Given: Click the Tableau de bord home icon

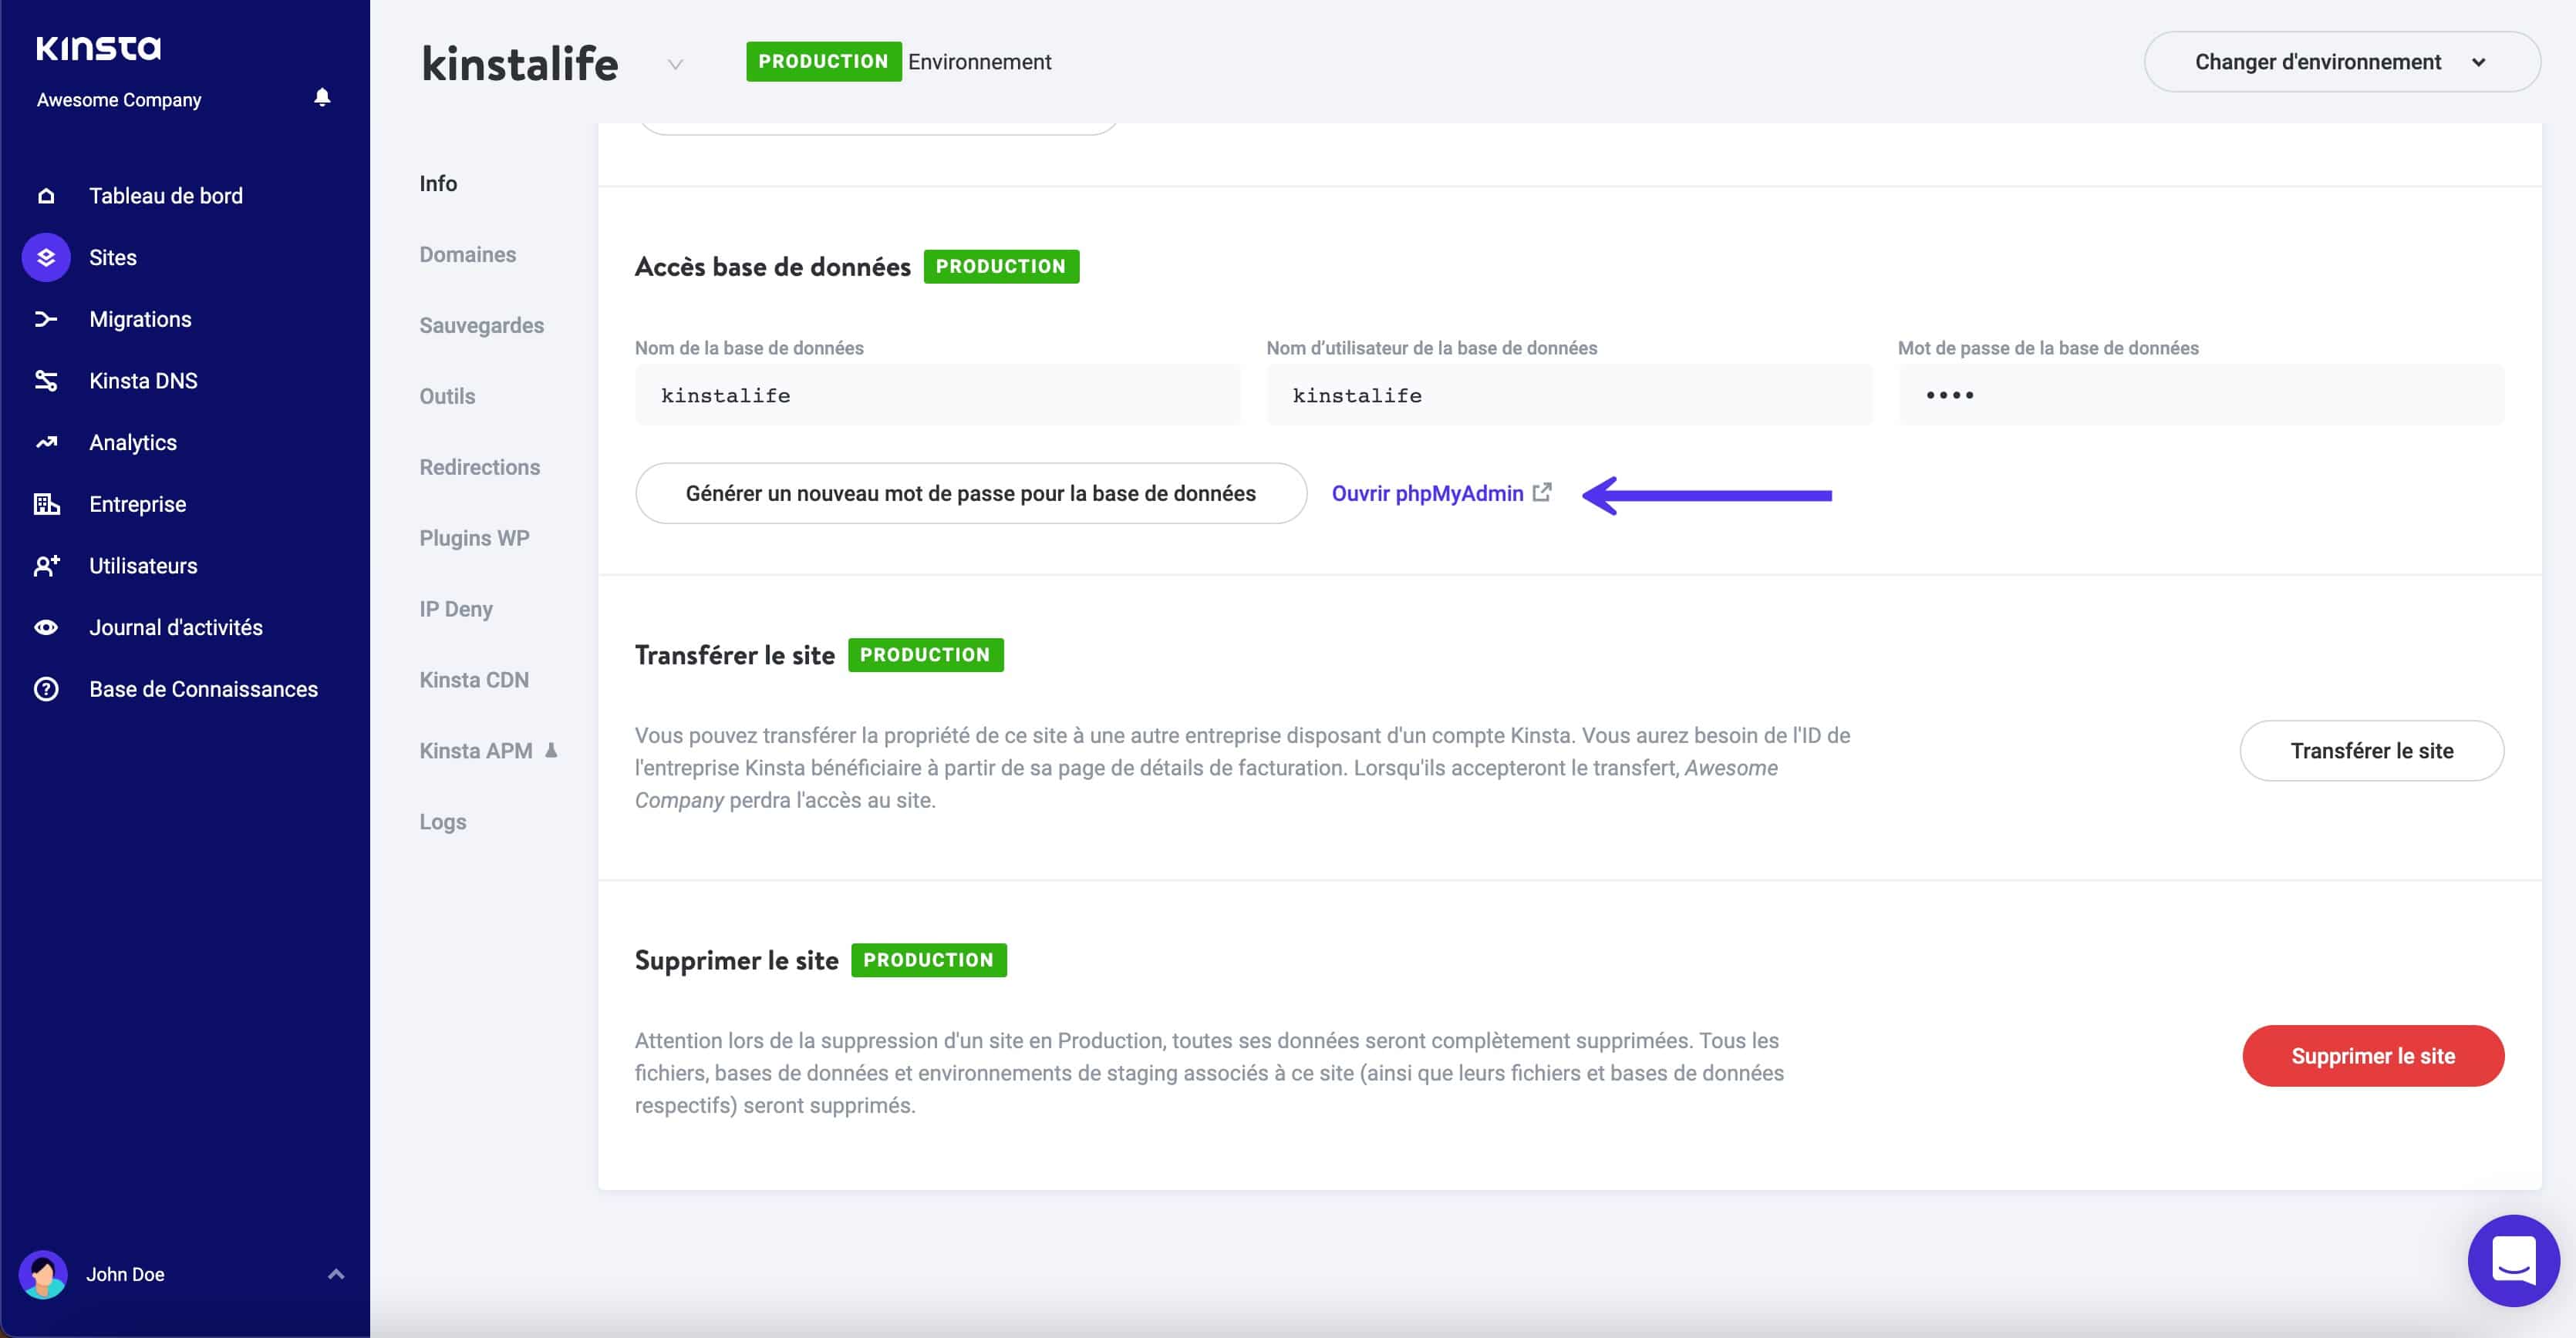Looking at the screenshot, I should click(46, 196).
